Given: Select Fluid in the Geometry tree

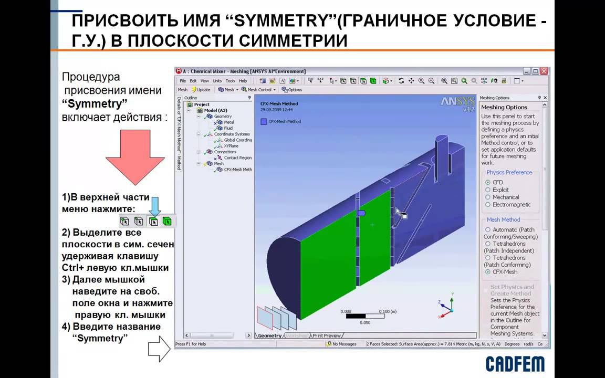Looking at the screenshot, I should coord(228,128).
